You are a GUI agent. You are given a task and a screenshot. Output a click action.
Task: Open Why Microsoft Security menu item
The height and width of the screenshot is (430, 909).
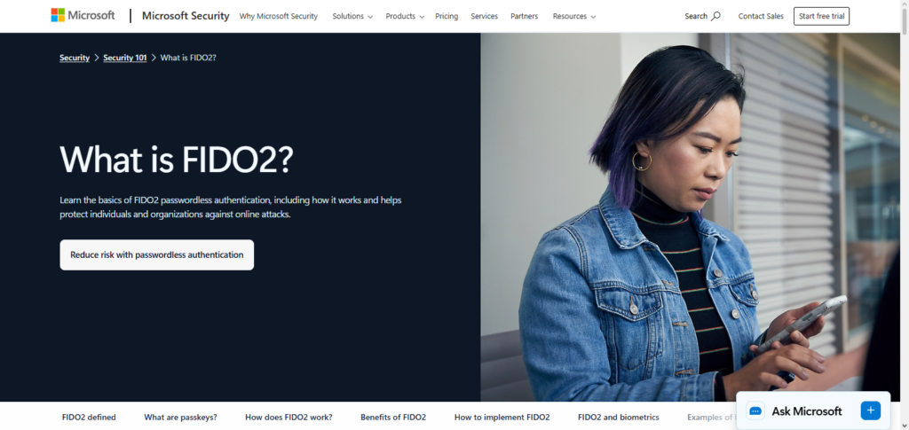[278, 16]
